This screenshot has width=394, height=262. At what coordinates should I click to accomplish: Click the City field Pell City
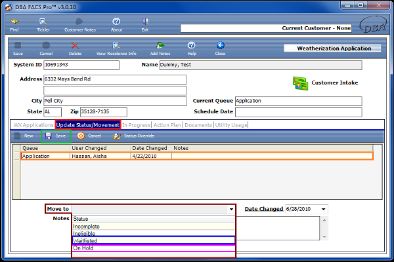click(x=115, y=101)
